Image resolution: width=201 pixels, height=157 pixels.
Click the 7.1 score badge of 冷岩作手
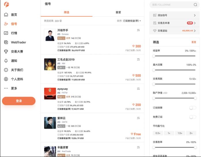[x=61, y=38]
